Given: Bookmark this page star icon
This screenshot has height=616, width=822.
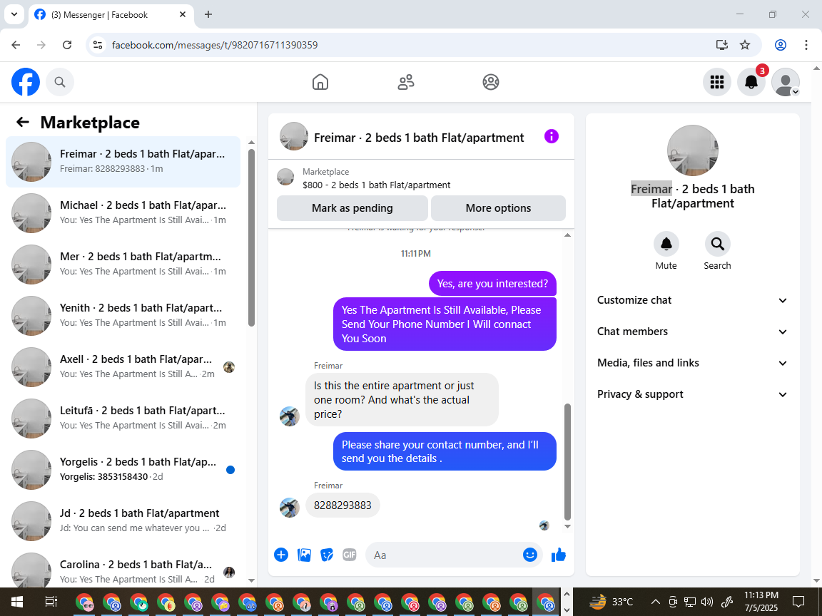Looking at the screenshot, I should coord(745,45).
